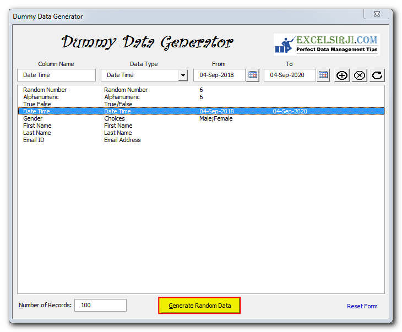Select the True False row
The width and height of the screenshot is (402, 332).
coord(201,104)
